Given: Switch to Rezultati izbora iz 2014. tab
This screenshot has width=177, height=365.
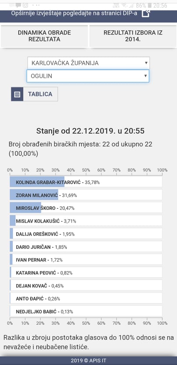Looking at the screenshot, I should point(133,36).
